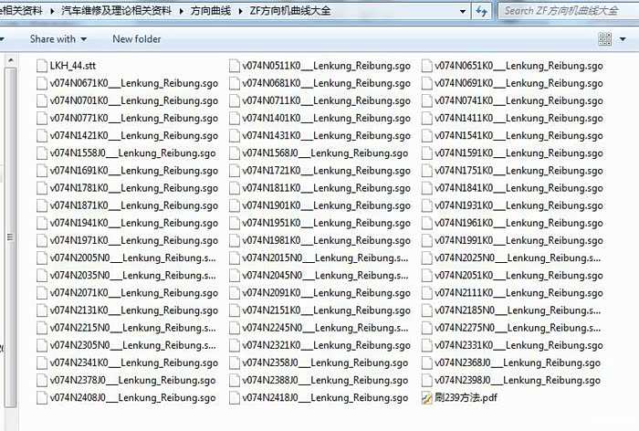The width and height of the screenshot is (639, 431).
Task: Select the v074N1401K0 file icon
Action: [235, 118]
